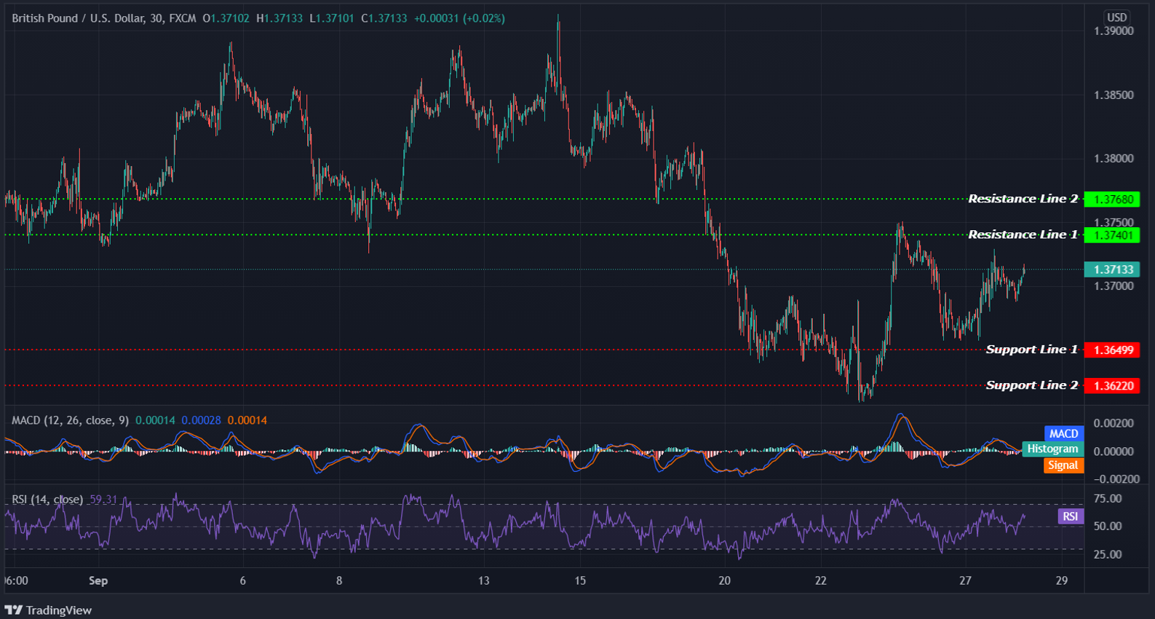The image size is (1155, 619).
Task: Click the 15 date label on time axis
Action: (580, 580)
